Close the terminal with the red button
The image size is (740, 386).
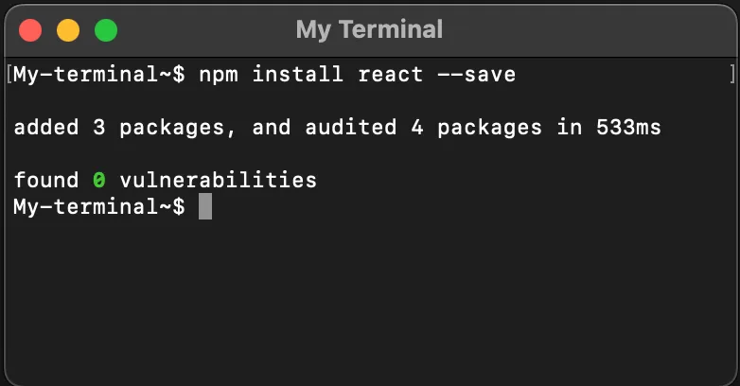(30, 30)
